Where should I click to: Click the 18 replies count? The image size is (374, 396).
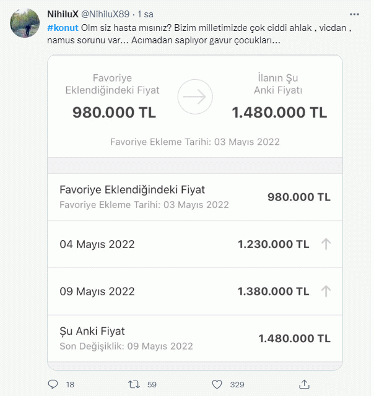[x=70, y=384]
